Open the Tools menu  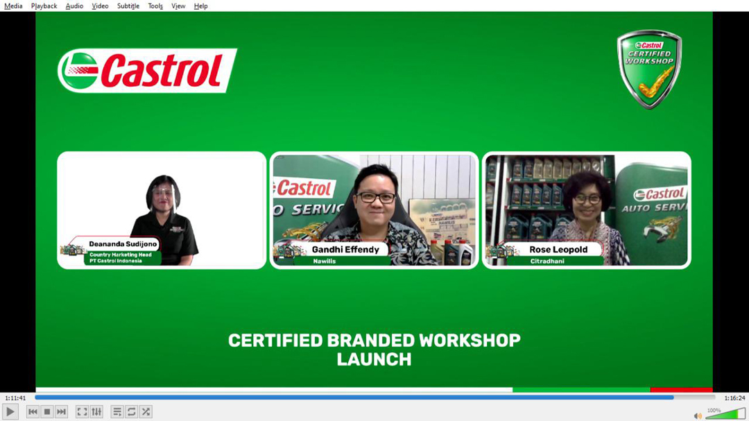click(x=155, y=6)
